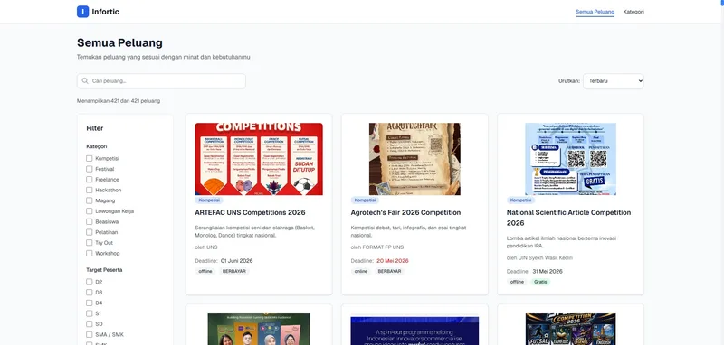Check the Try Out category filter

tap(89, 243)
